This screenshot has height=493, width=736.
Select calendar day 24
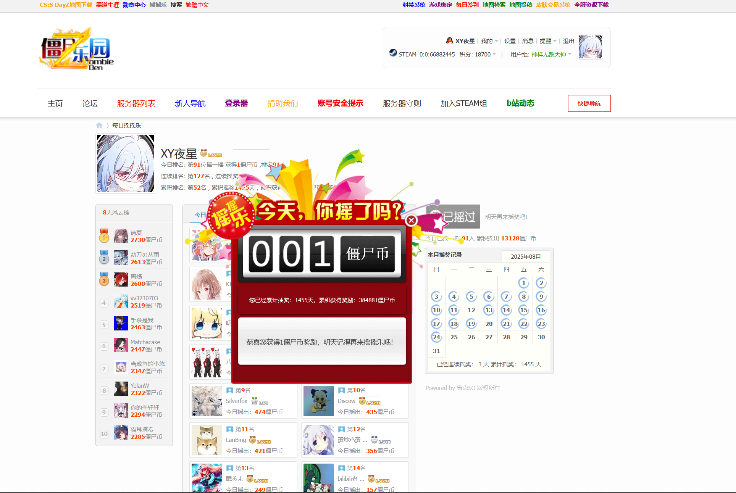[436, 337]
